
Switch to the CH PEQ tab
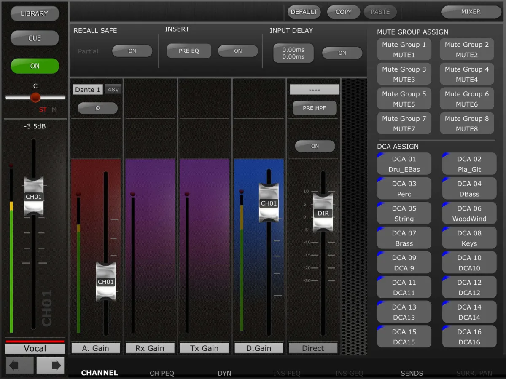click(x=162, y=373)
